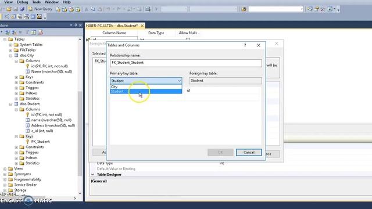Click the Find in Files toolbar icon
Viewport: 372px width, 209px height.
point(244,9)
